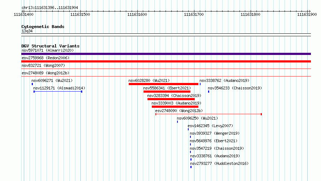
Task: Open nsv3338762 (Audano2019) variant
Action: [x=224, y=80]
